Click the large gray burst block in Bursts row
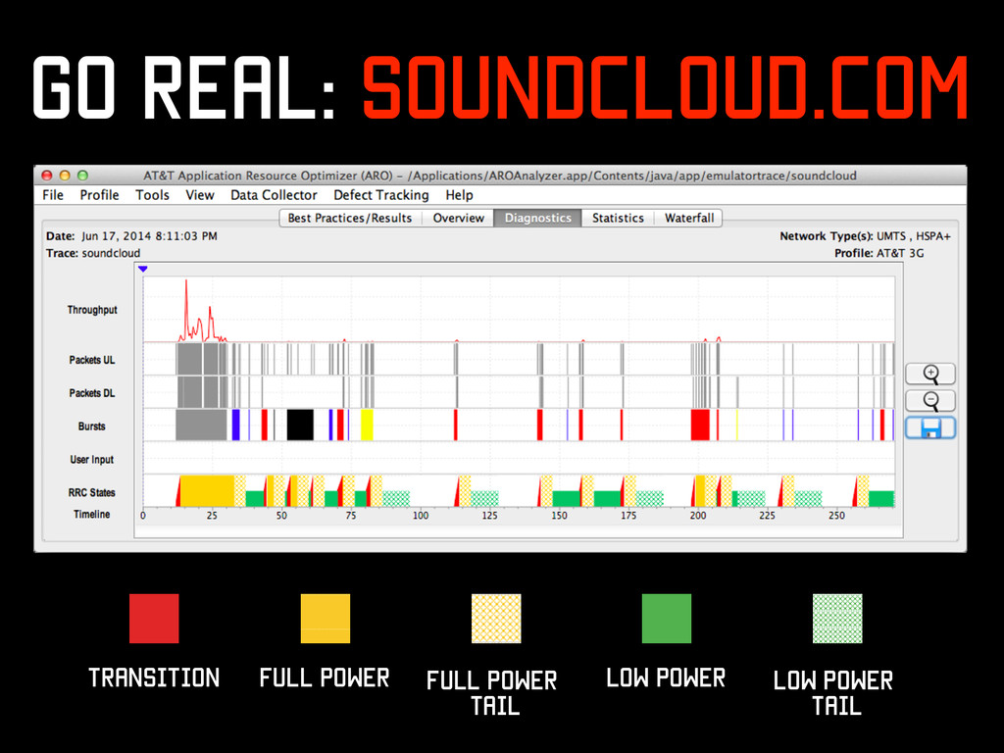Screen dimensions: 1004x753 point(201,426)
